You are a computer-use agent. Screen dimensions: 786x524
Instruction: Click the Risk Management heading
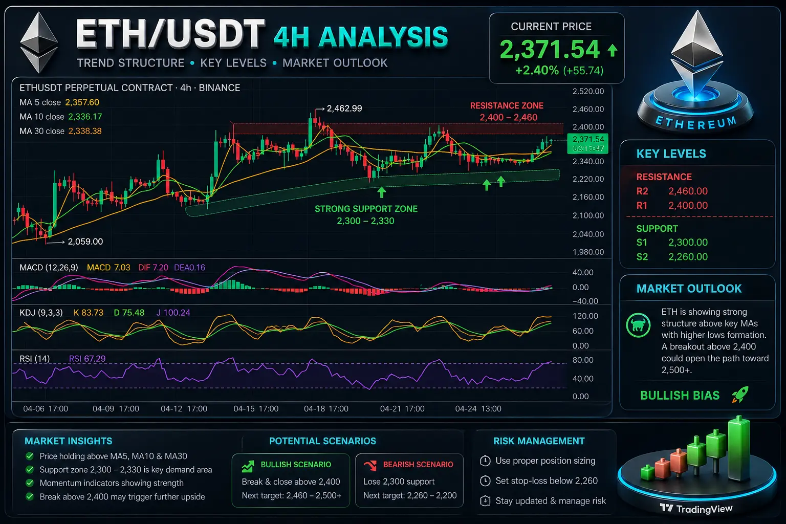(539, 441)
